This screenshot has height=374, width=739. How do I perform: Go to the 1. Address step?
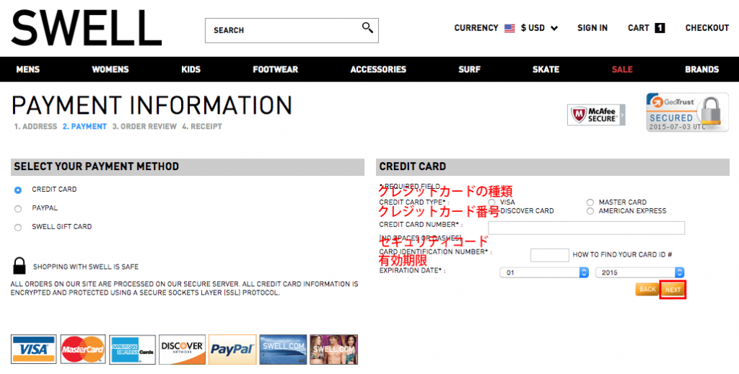coord(35,127)
